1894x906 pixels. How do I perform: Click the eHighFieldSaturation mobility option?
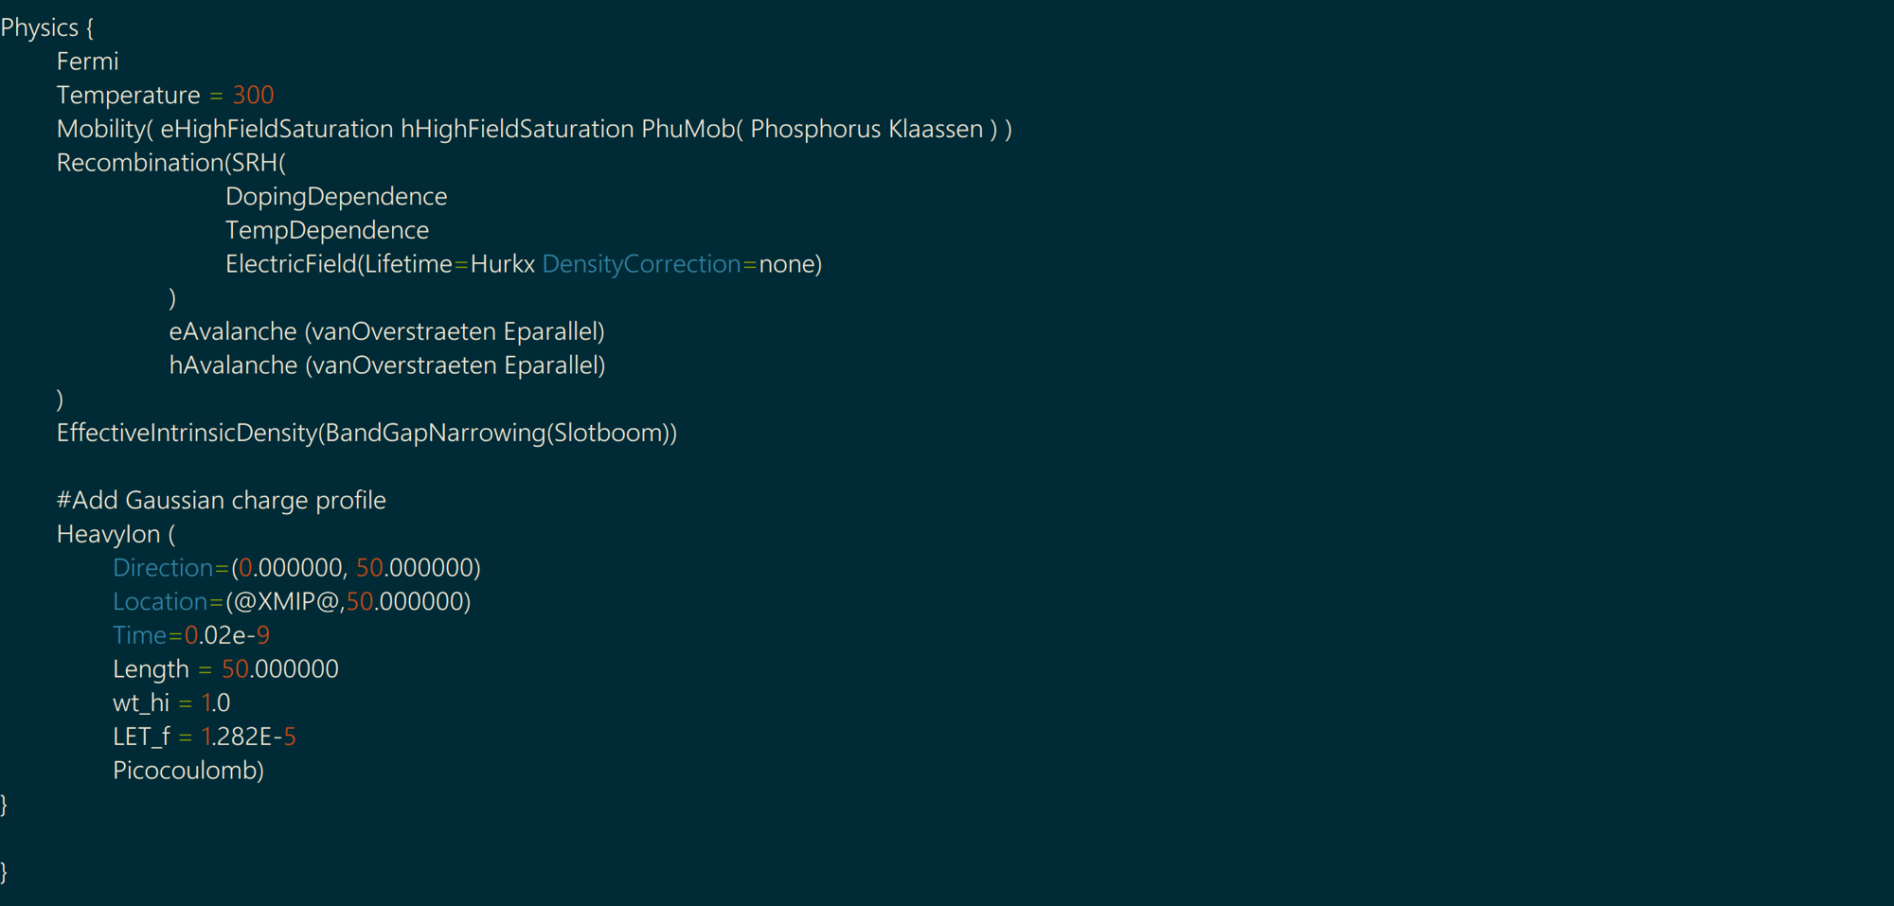coord(277,129)
